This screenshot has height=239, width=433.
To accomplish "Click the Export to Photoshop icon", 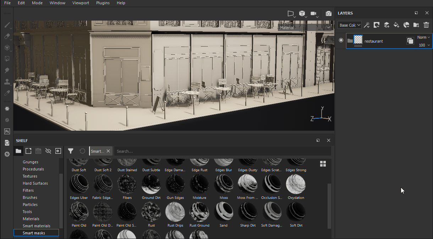I will (x=7, y=131).
